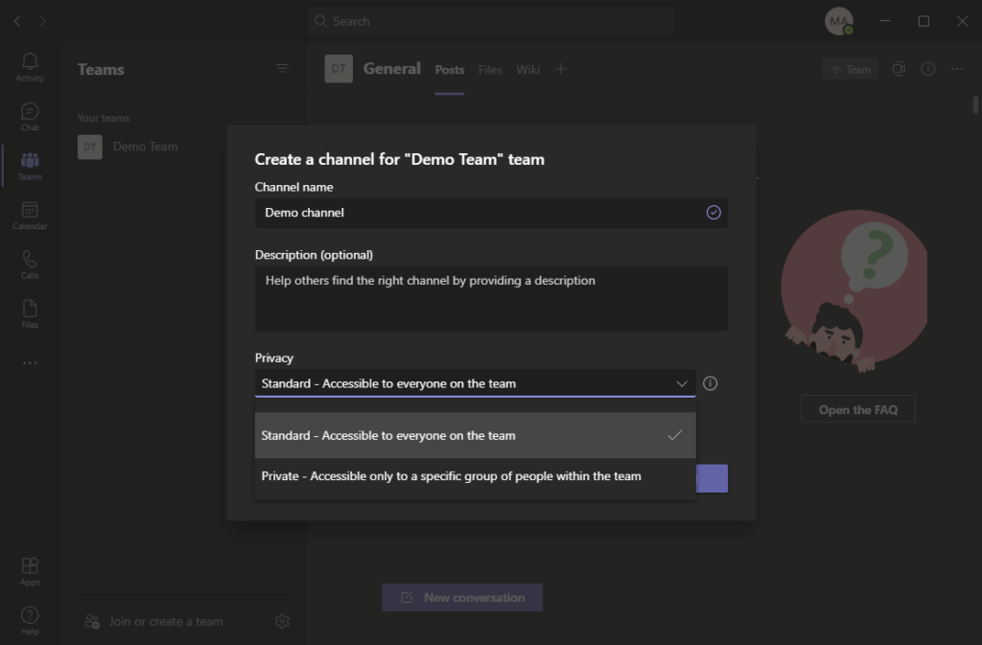Switch to the Files tab
Viewport: 982px width, 645px height.
coord(490,70)
